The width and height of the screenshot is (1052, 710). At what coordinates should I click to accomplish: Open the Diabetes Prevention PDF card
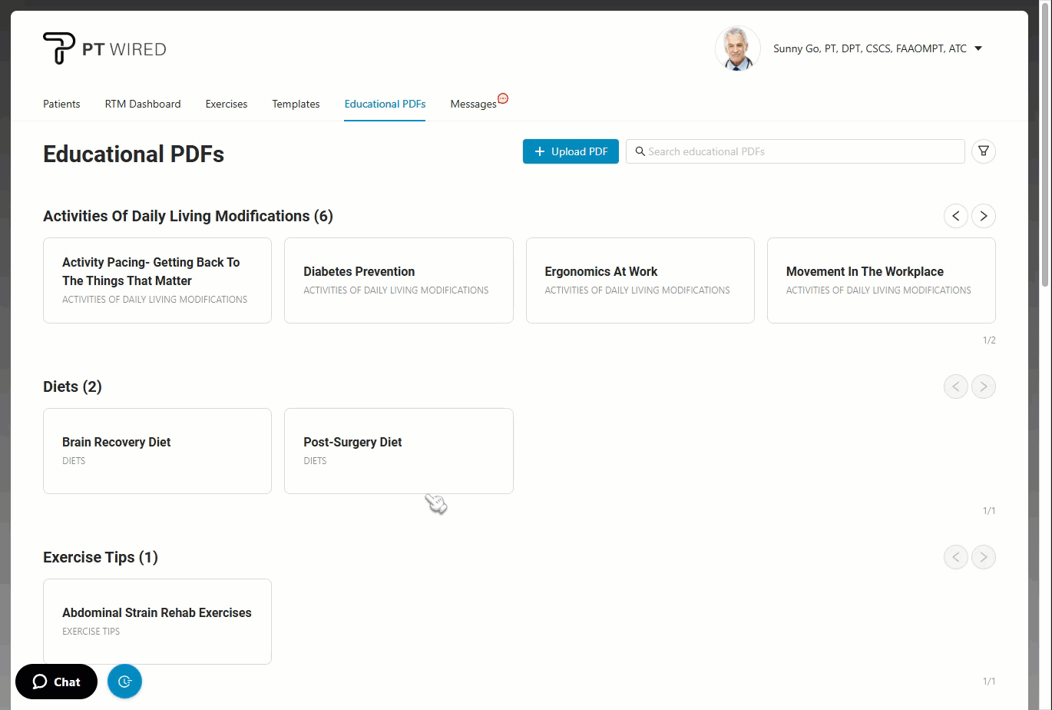click(399, 280)
